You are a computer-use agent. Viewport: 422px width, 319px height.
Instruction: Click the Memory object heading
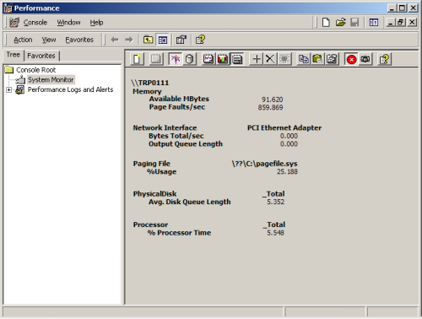[147, 91]
